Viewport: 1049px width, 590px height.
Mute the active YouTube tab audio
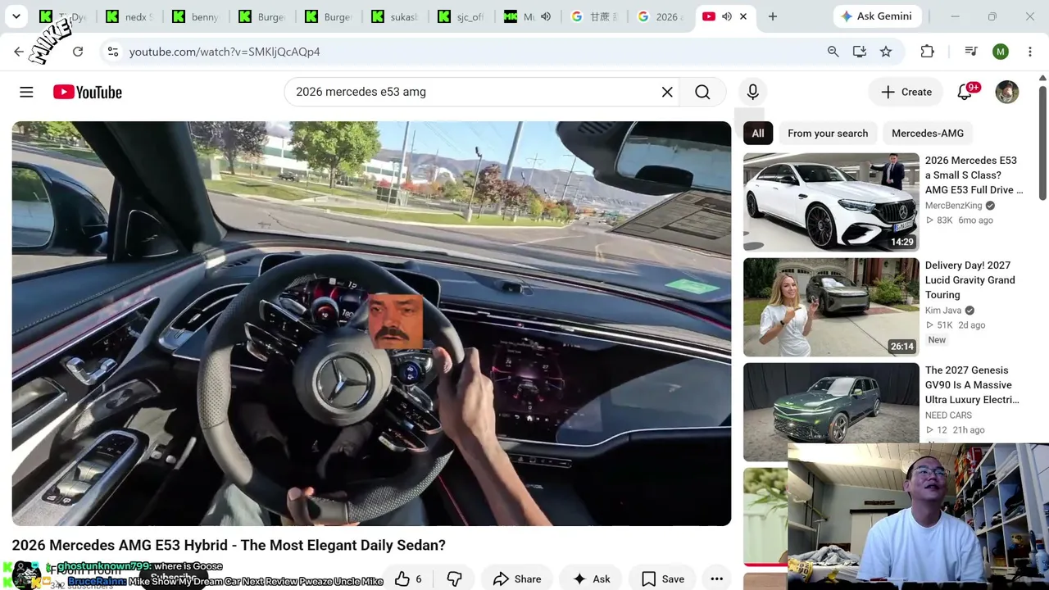point(726,16)
